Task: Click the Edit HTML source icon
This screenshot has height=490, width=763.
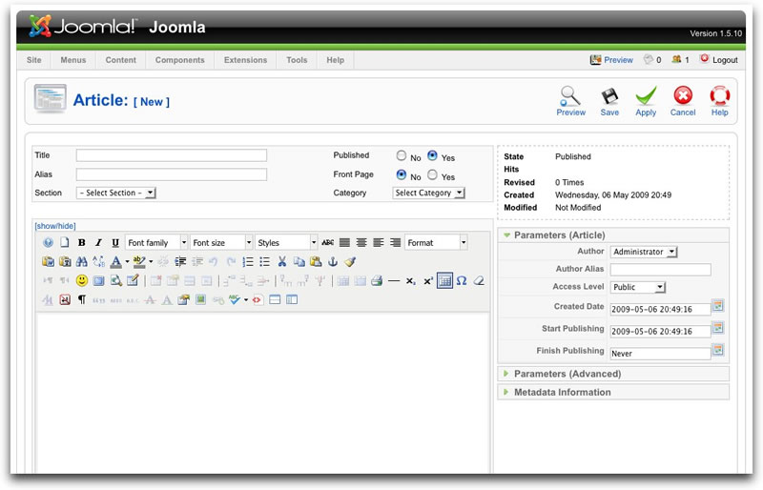Action: click(x=258, y=299)
